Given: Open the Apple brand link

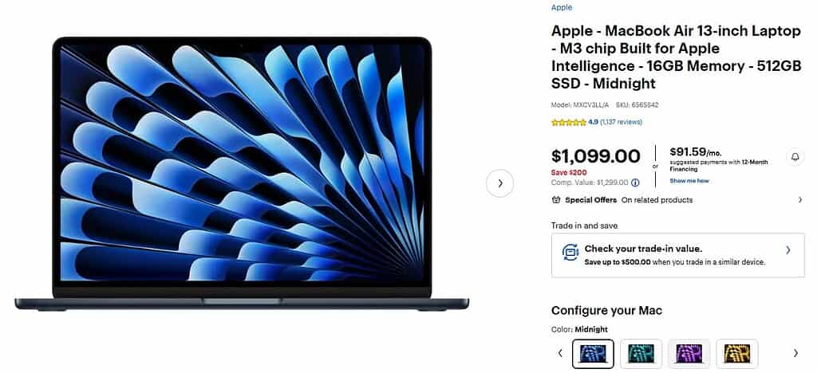Looking at the screenshot, I should coord(562,7).
